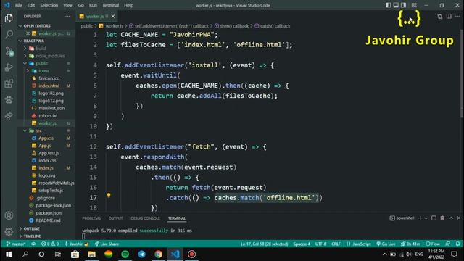
Task: Kill terminal with the trash icon
Action: 442,218
